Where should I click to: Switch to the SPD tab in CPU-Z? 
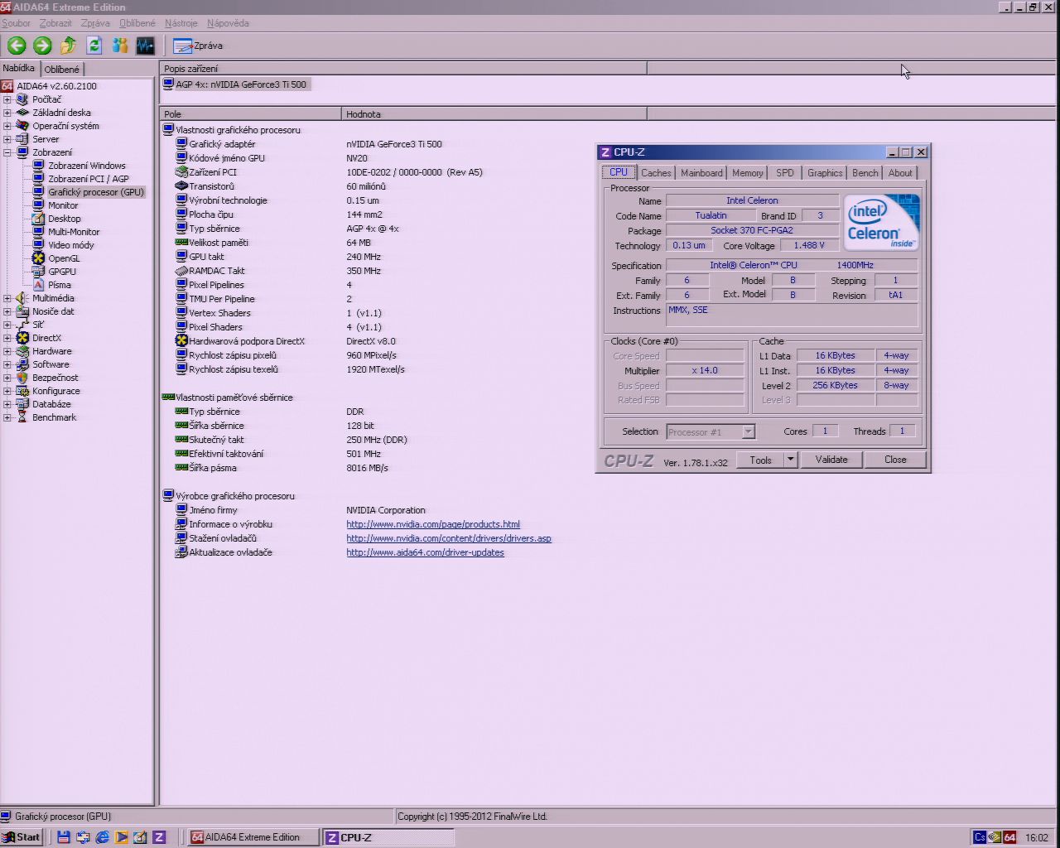click(x=785, y=173)
